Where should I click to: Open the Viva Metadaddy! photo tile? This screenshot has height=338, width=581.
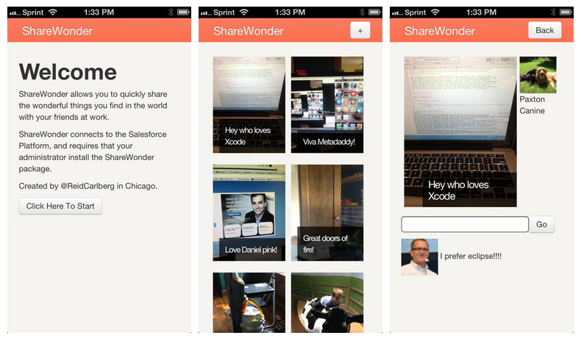327,104
